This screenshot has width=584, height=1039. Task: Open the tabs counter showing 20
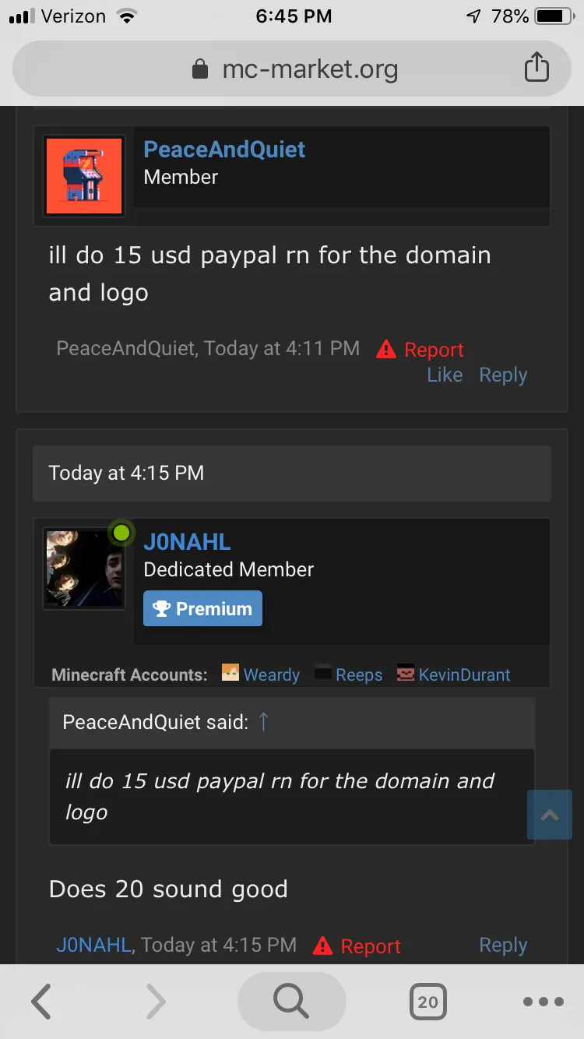pyautogui.click(x=428, y=1002)
